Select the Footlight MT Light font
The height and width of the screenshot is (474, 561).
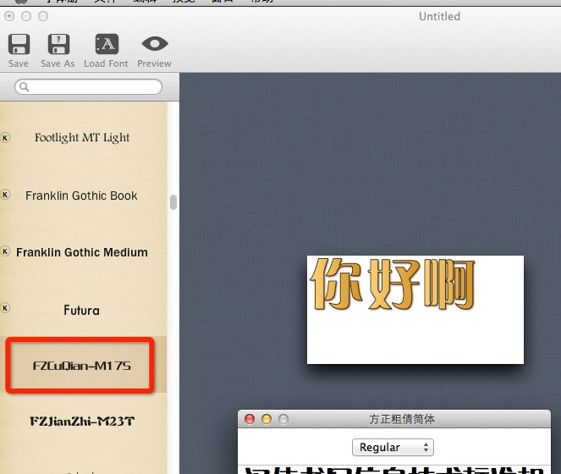[x=82, y=138]
